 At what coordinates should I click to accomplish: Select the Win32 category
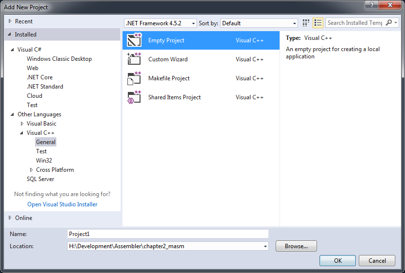(44, 160)
